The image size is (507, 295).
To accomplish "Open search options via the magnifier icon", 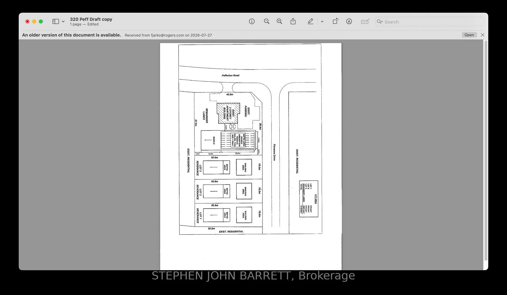I will coord(380,22).
